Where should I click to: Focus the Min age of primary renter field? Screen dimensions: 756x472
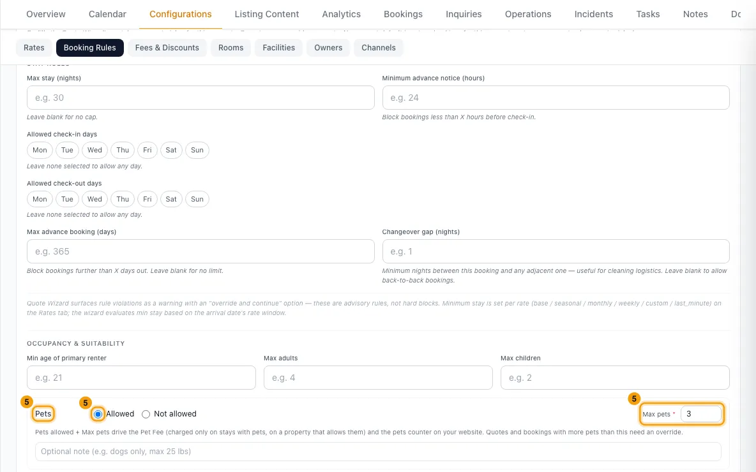point(141,378)
